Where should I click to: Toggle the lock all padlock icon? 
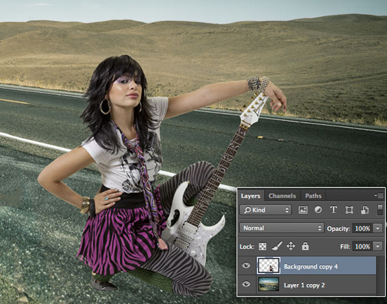click(x=304, y=246)
